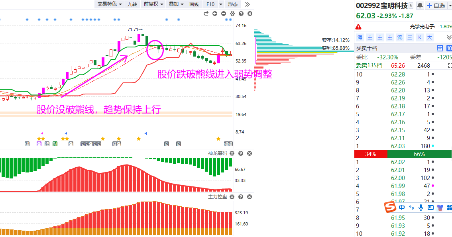Click the green 财 event marker on chart

click(x=55, y=144)
